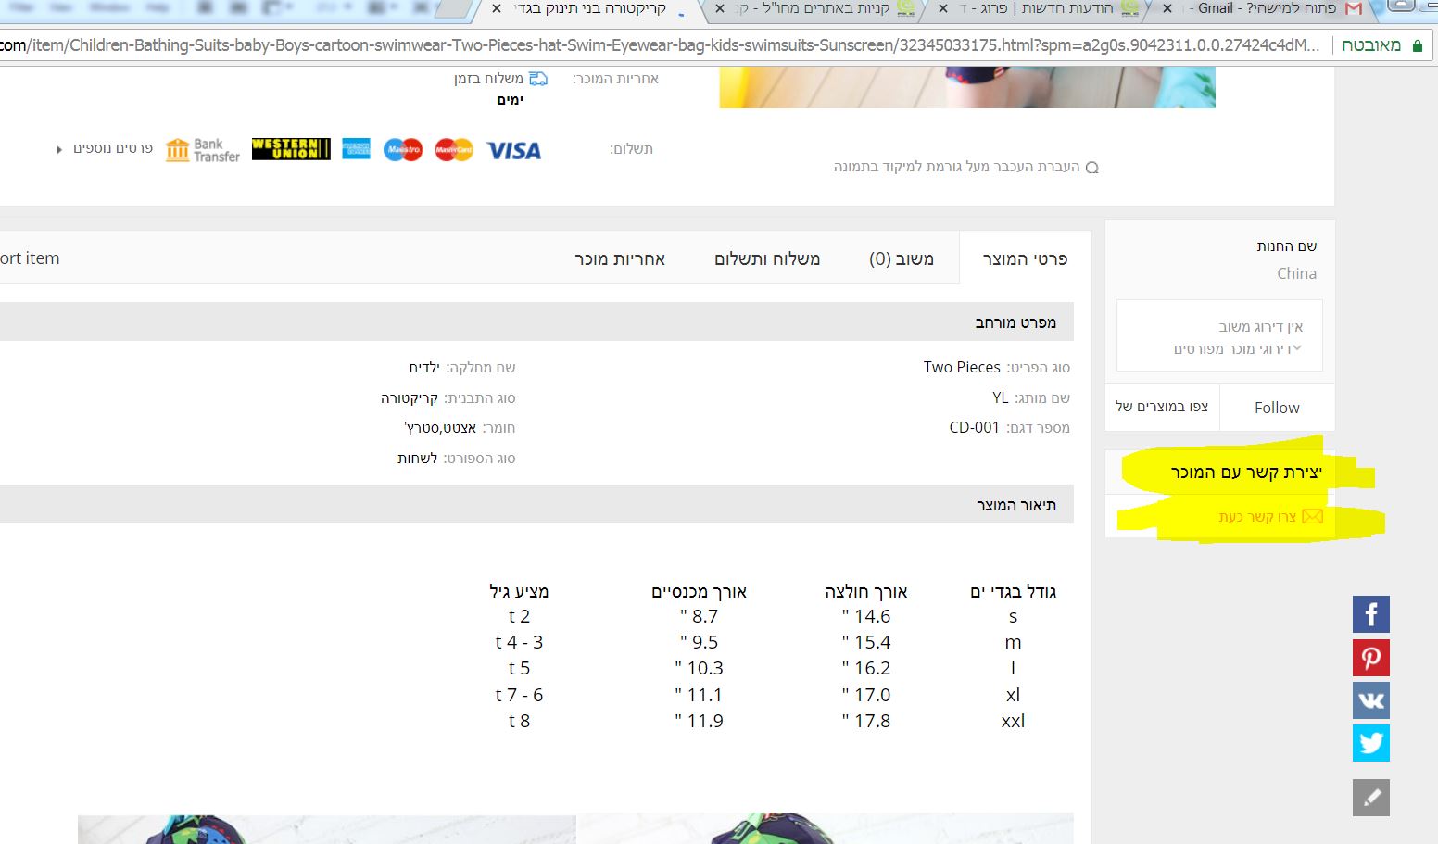Click the 'תיאור המוצר' section header
1438x844 pixels.
click(x=1016, y=505)
